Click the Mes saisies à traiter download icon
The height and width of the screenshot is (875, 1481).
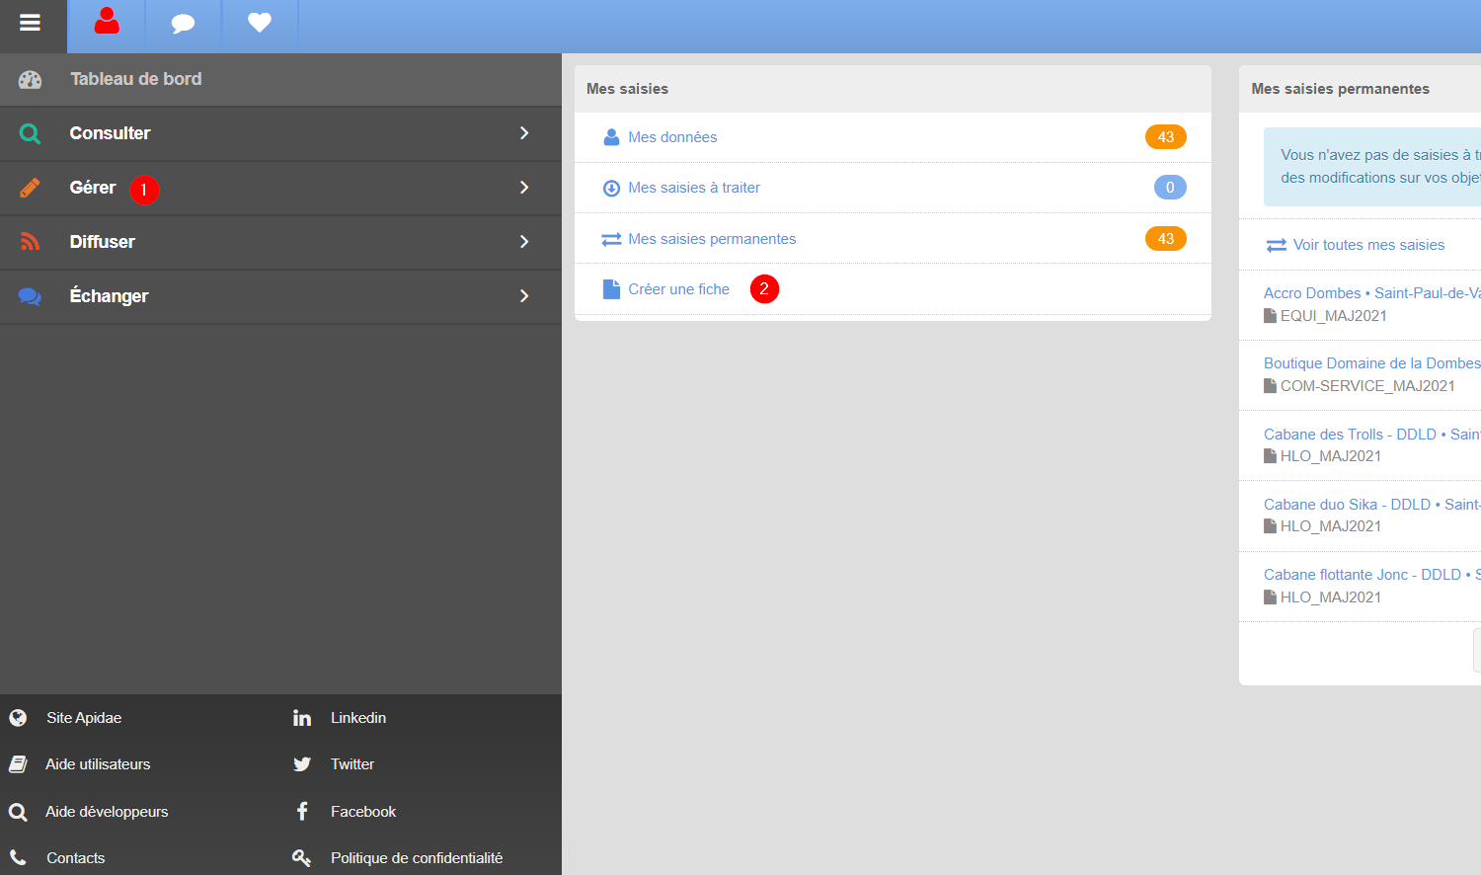click(x=611, y=188)
